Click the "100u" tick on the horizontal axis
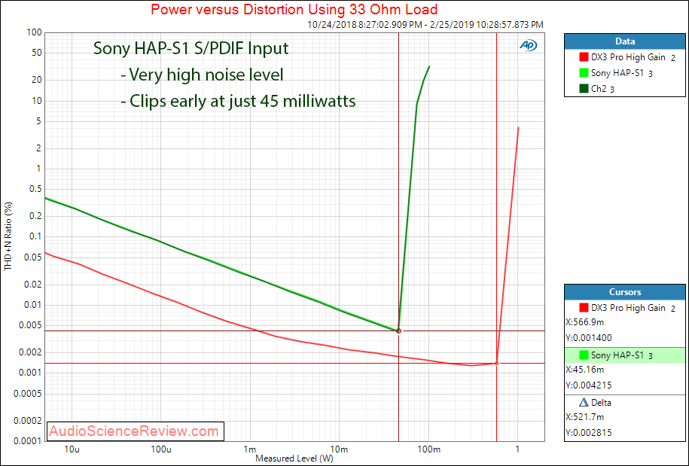This screenshot has width=689, height=466. click(160, 449)
